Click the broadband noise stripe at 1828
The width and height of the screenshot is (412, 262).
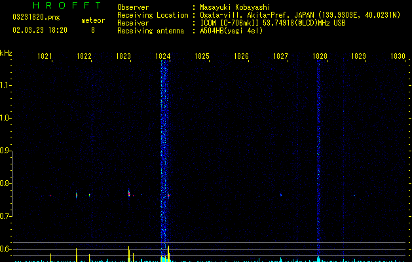click(318, 158)
